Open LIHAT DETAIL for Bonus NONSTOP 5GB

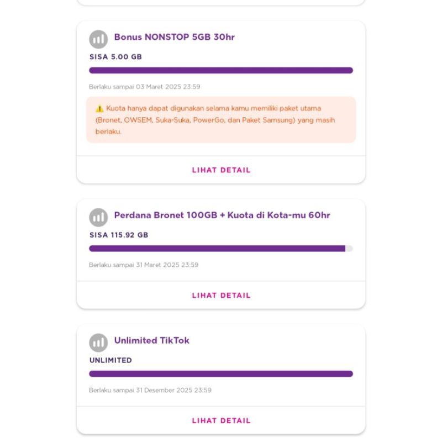tap(221, 170)
